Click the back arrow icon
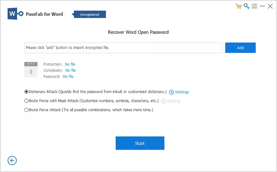 pos(12,160)
